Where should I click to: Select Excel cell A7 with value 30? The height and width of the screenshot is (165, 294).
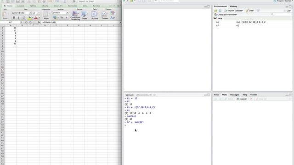click(x=11, y=44)
